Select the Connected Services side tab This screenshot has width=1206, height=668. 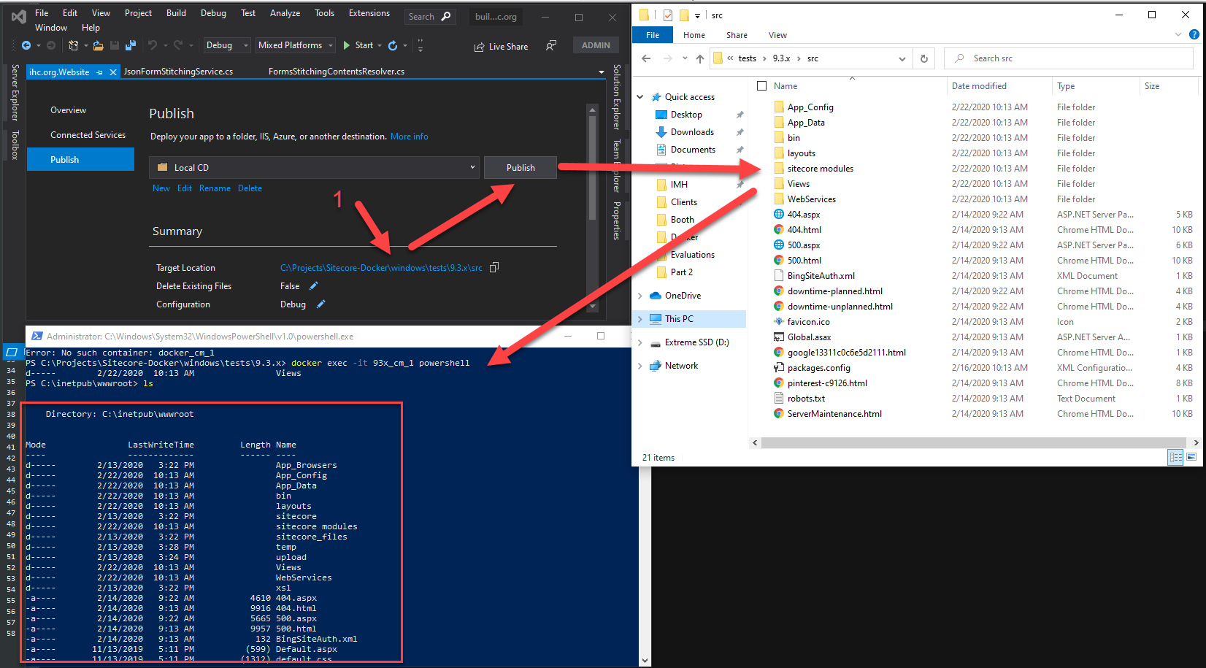click(88, 135)
